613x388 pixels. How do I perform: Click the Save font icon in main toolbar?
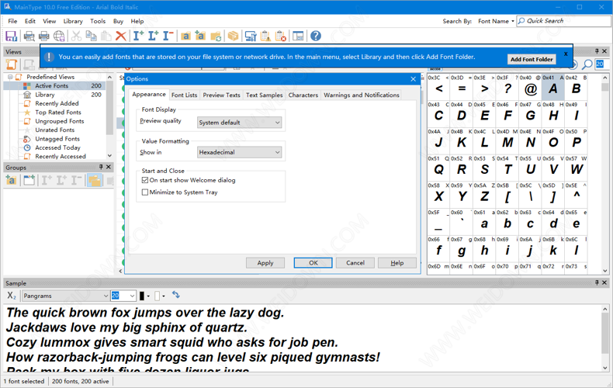point(12,36)
